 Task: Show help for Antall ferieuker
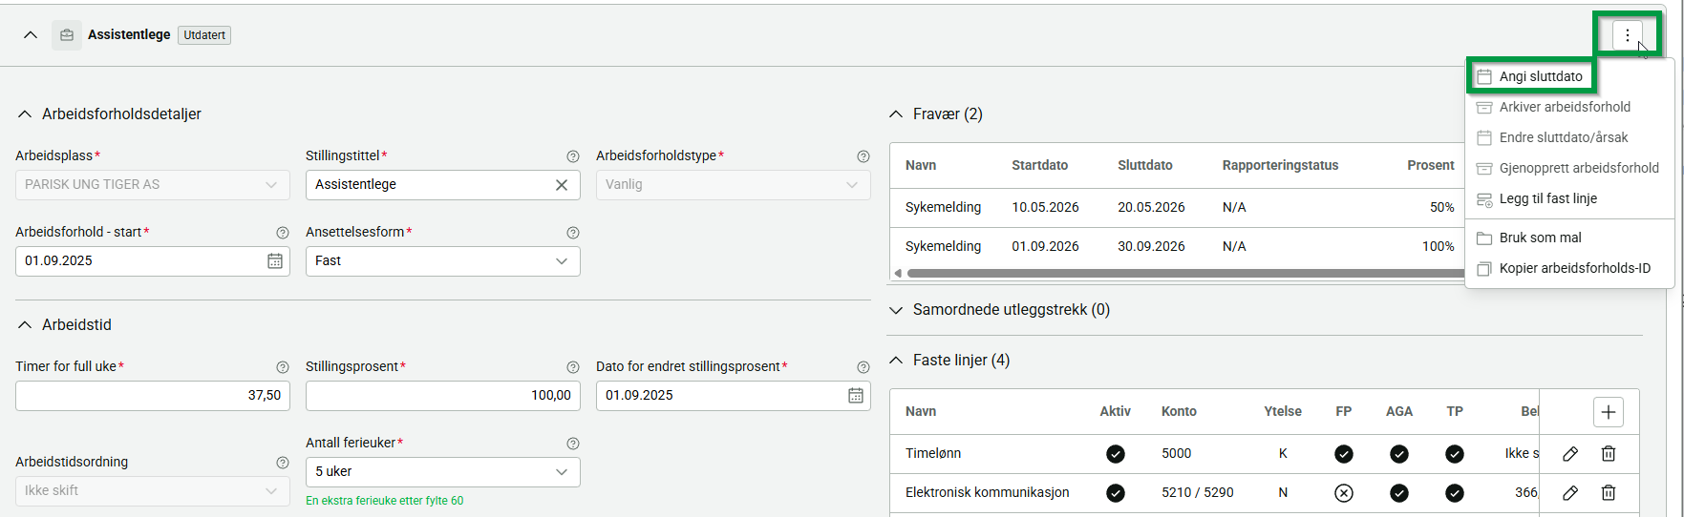point(573,444)
